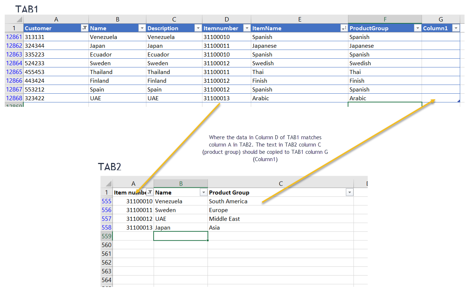Screen dimensions: 466x304
Task: Open the Name filter dropdown in TAB2
Action: point(204,192)
